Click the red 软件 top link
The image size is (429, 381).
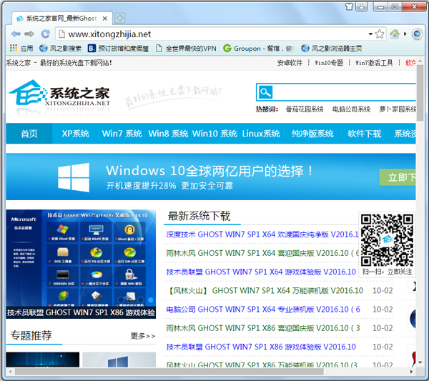point(410,63)
